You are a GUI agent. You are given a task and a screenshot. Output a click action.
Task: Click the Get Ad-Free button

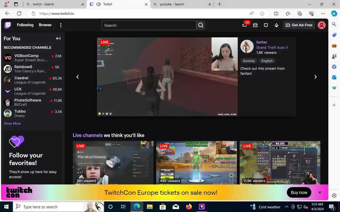(299, 25)
